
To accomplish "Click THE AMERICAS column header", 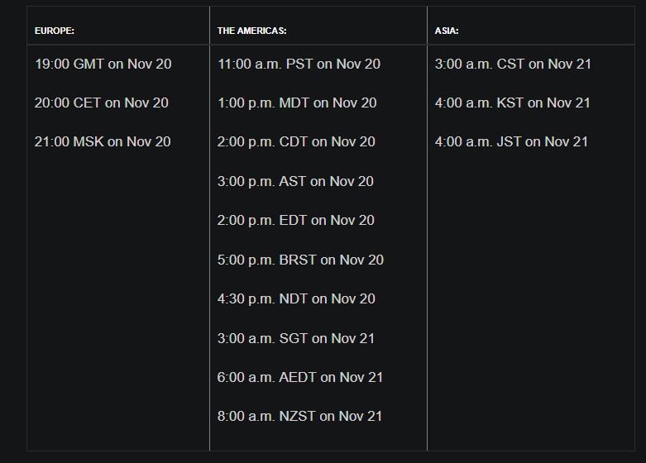I will click(251, 31).
